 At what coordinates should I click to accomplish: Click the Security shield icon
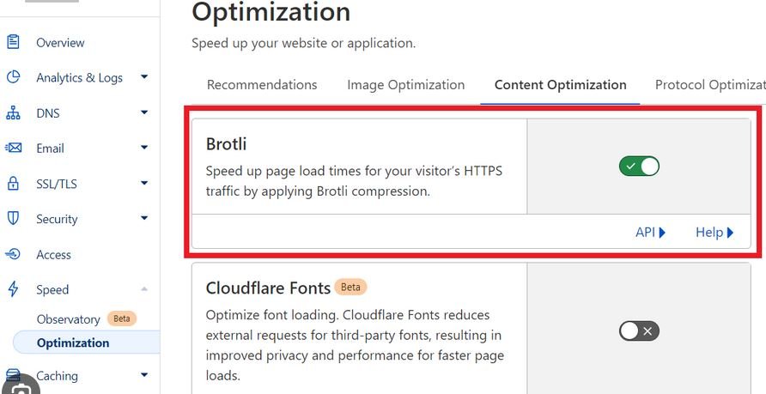[13, 219]
